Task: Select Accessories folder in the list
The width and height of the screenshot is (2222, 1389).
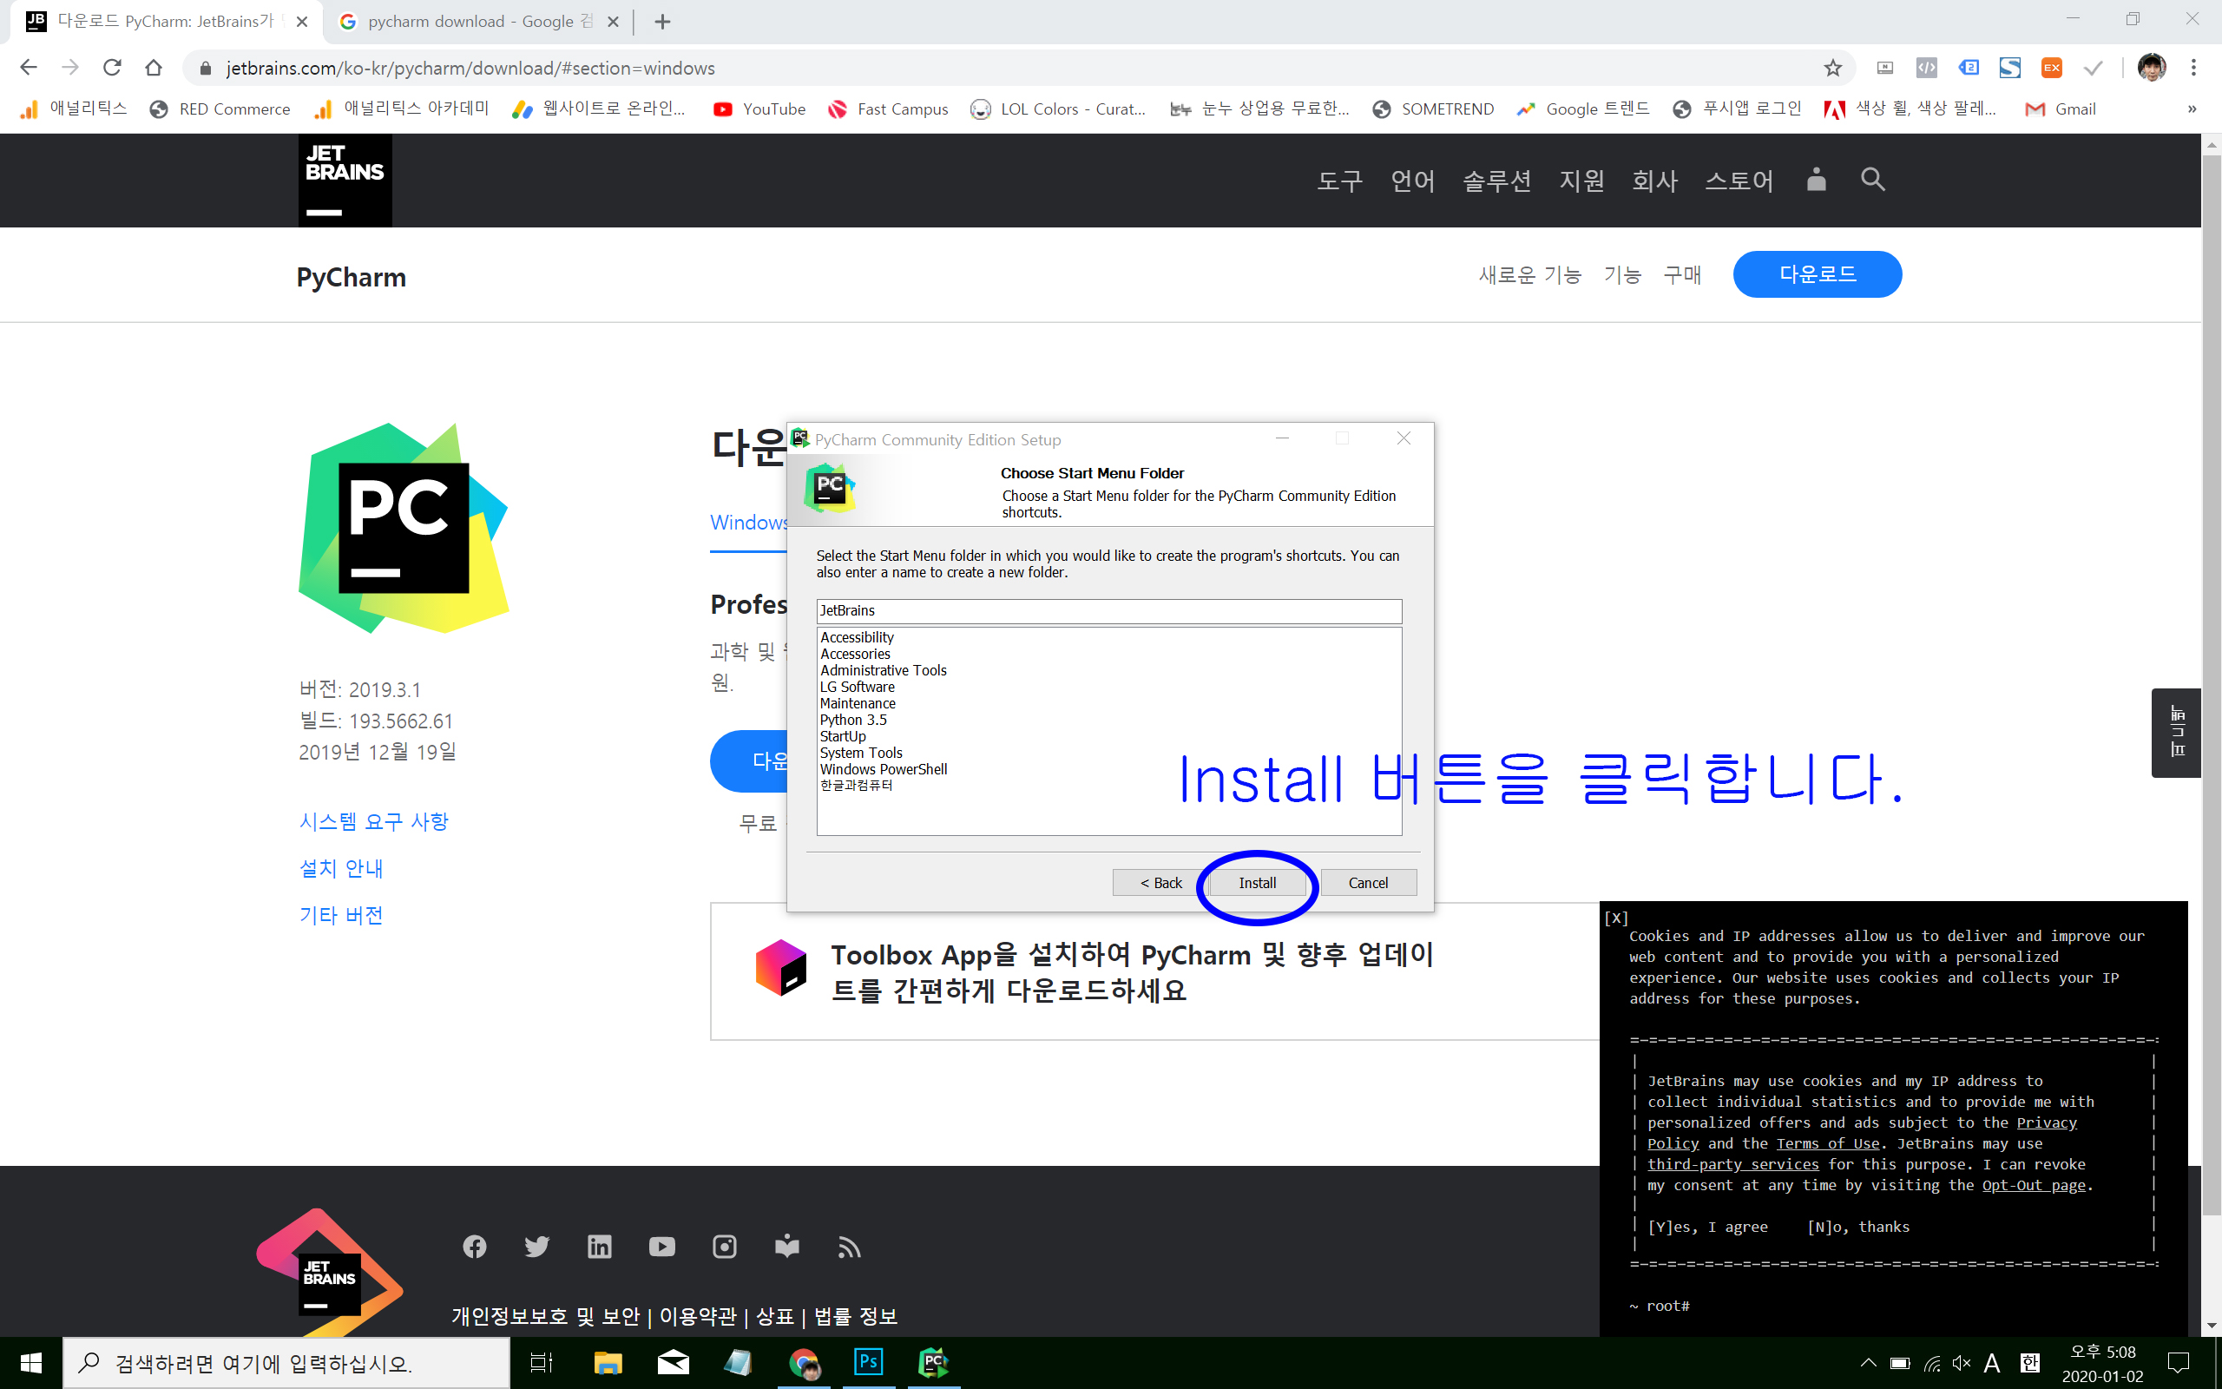Action: (x=855, y=654)
